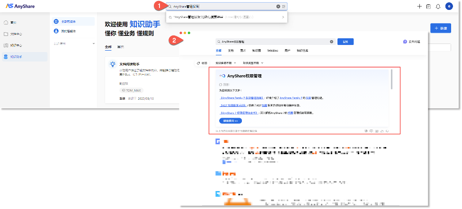Open the AnyShare 7 权限管理白皮书 link
462x209 pixels.
click(x=239, y=113)
